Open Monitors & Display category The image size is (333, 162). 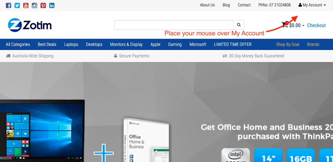(126, 44)
